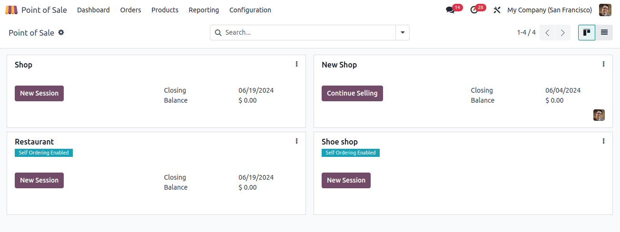Switch to kanban view
Viewport: 620px width, 232px height.
[x=587, y=32]
